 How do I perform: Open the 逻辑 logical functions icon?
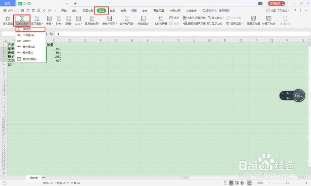tap(69, 18)
